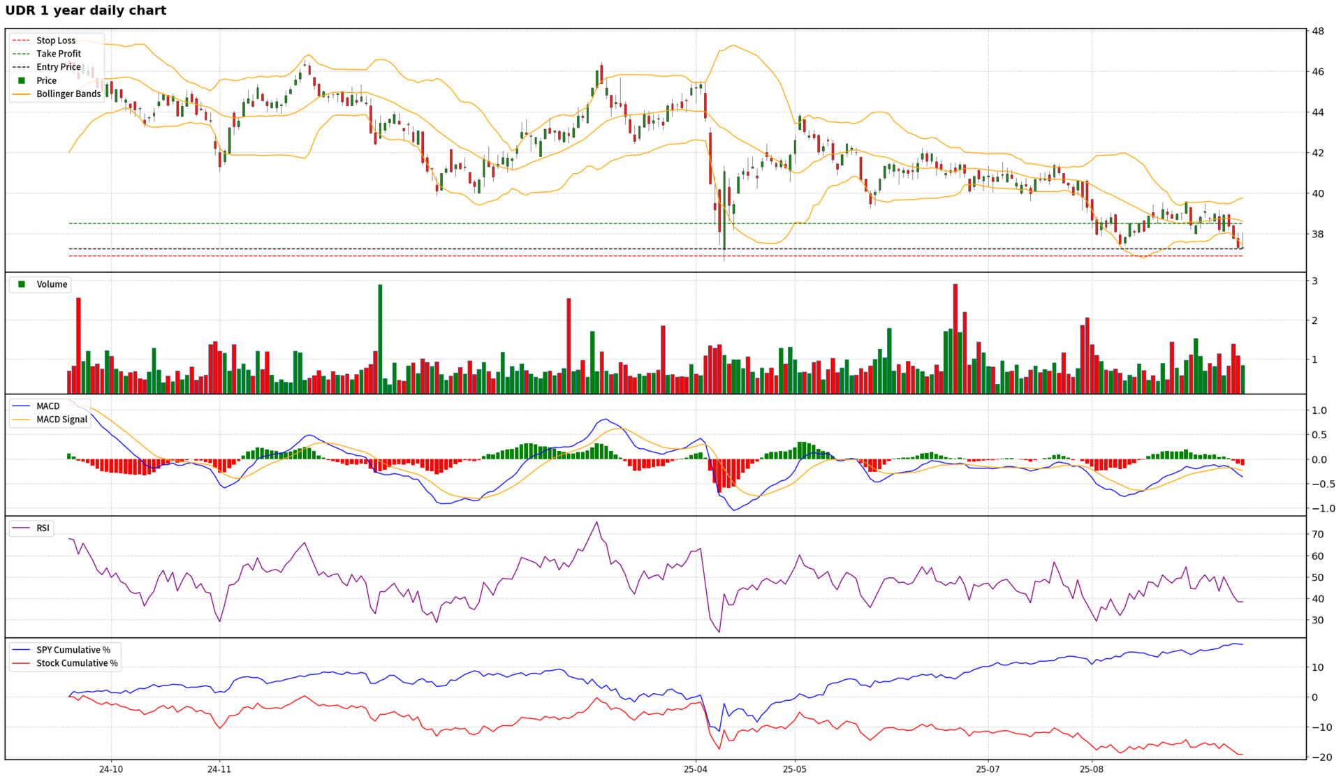Click the 48 price axis tick label
Viewport: 1341px width, 779px height.
(1318, 31)
